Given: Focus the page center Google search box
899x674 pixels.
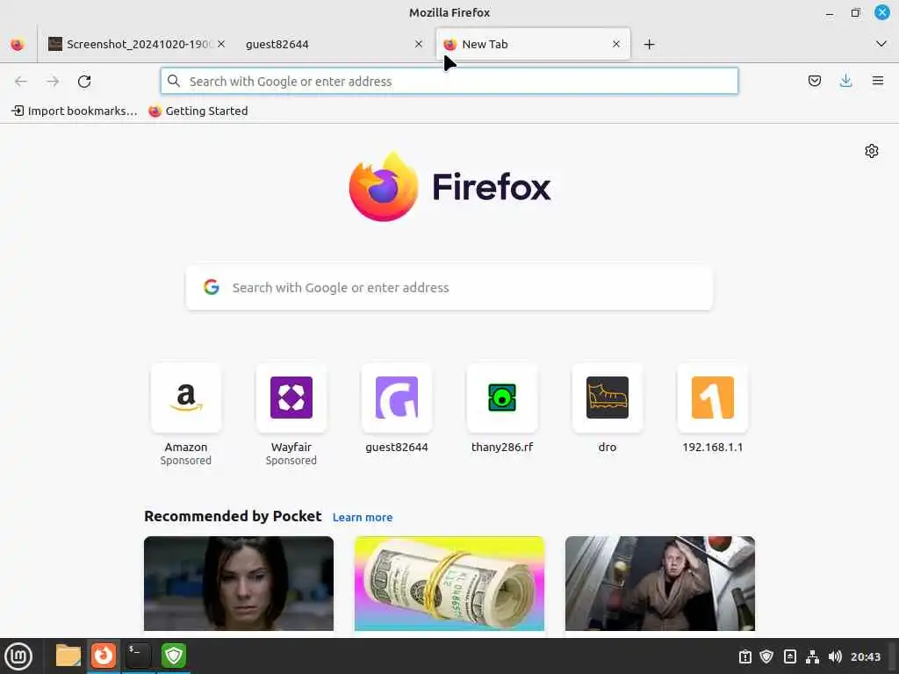Looking at the screenshot, I should [x=449, y=287].
